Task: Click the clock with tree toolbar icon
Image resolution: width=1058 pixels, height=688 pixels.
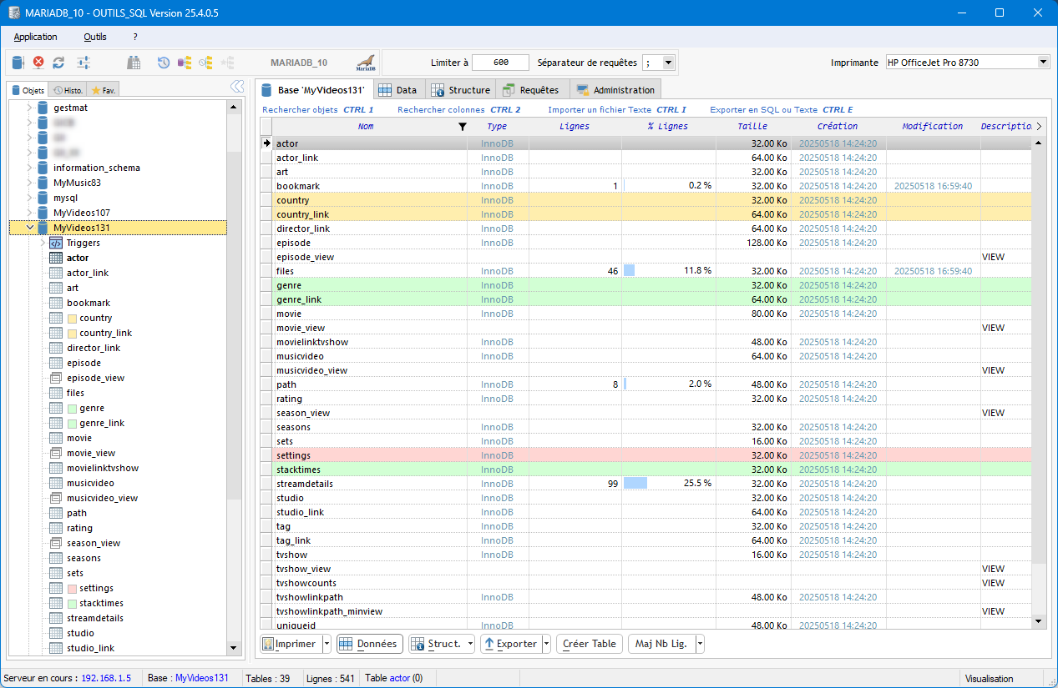Action: [205, 63]
